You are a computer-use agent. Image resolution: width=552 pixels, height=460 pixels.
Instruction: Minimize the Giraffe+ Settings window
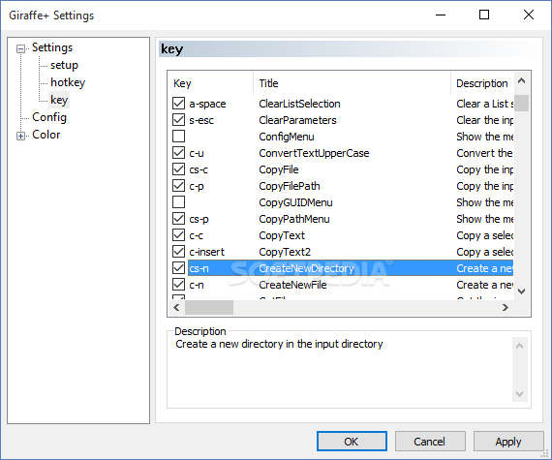point(441,15)
